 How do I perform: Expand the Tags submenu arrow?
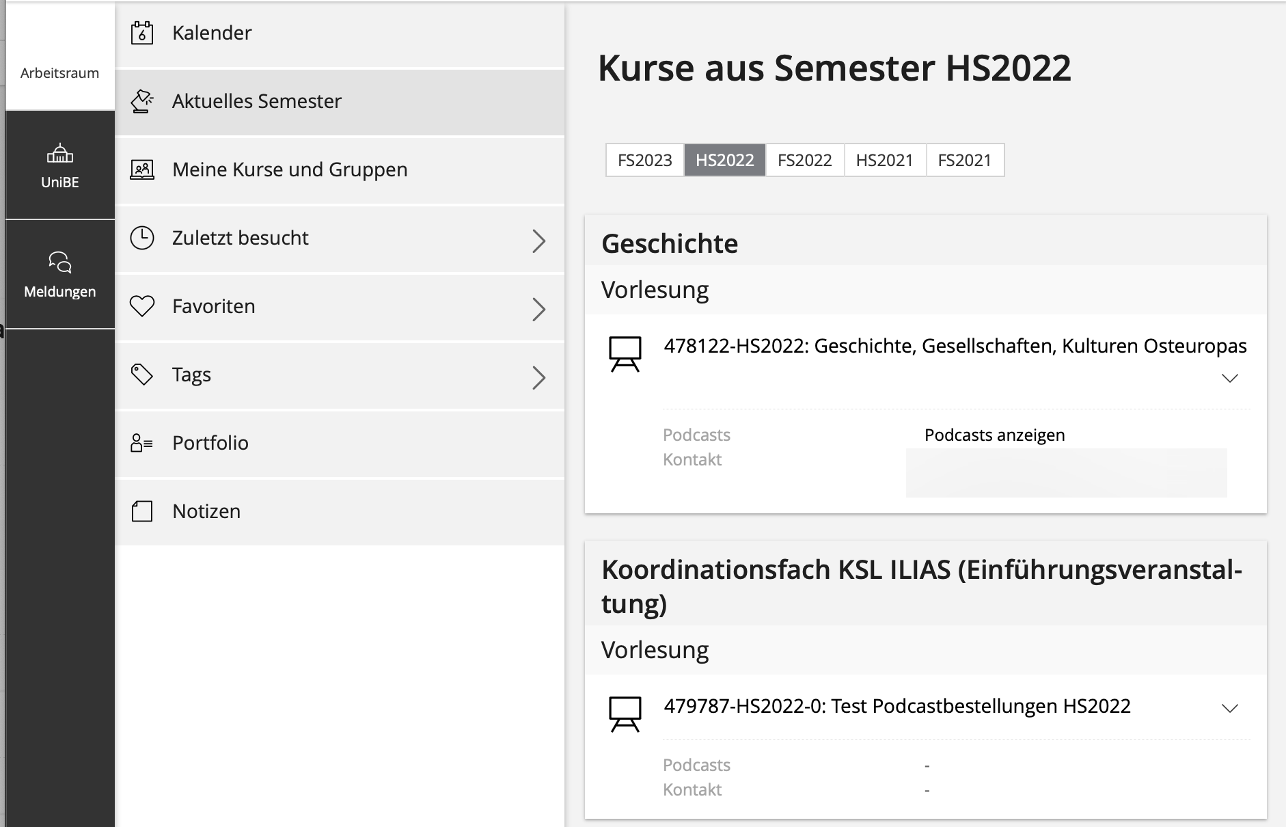pyautogui.click(x=538, y=377)
